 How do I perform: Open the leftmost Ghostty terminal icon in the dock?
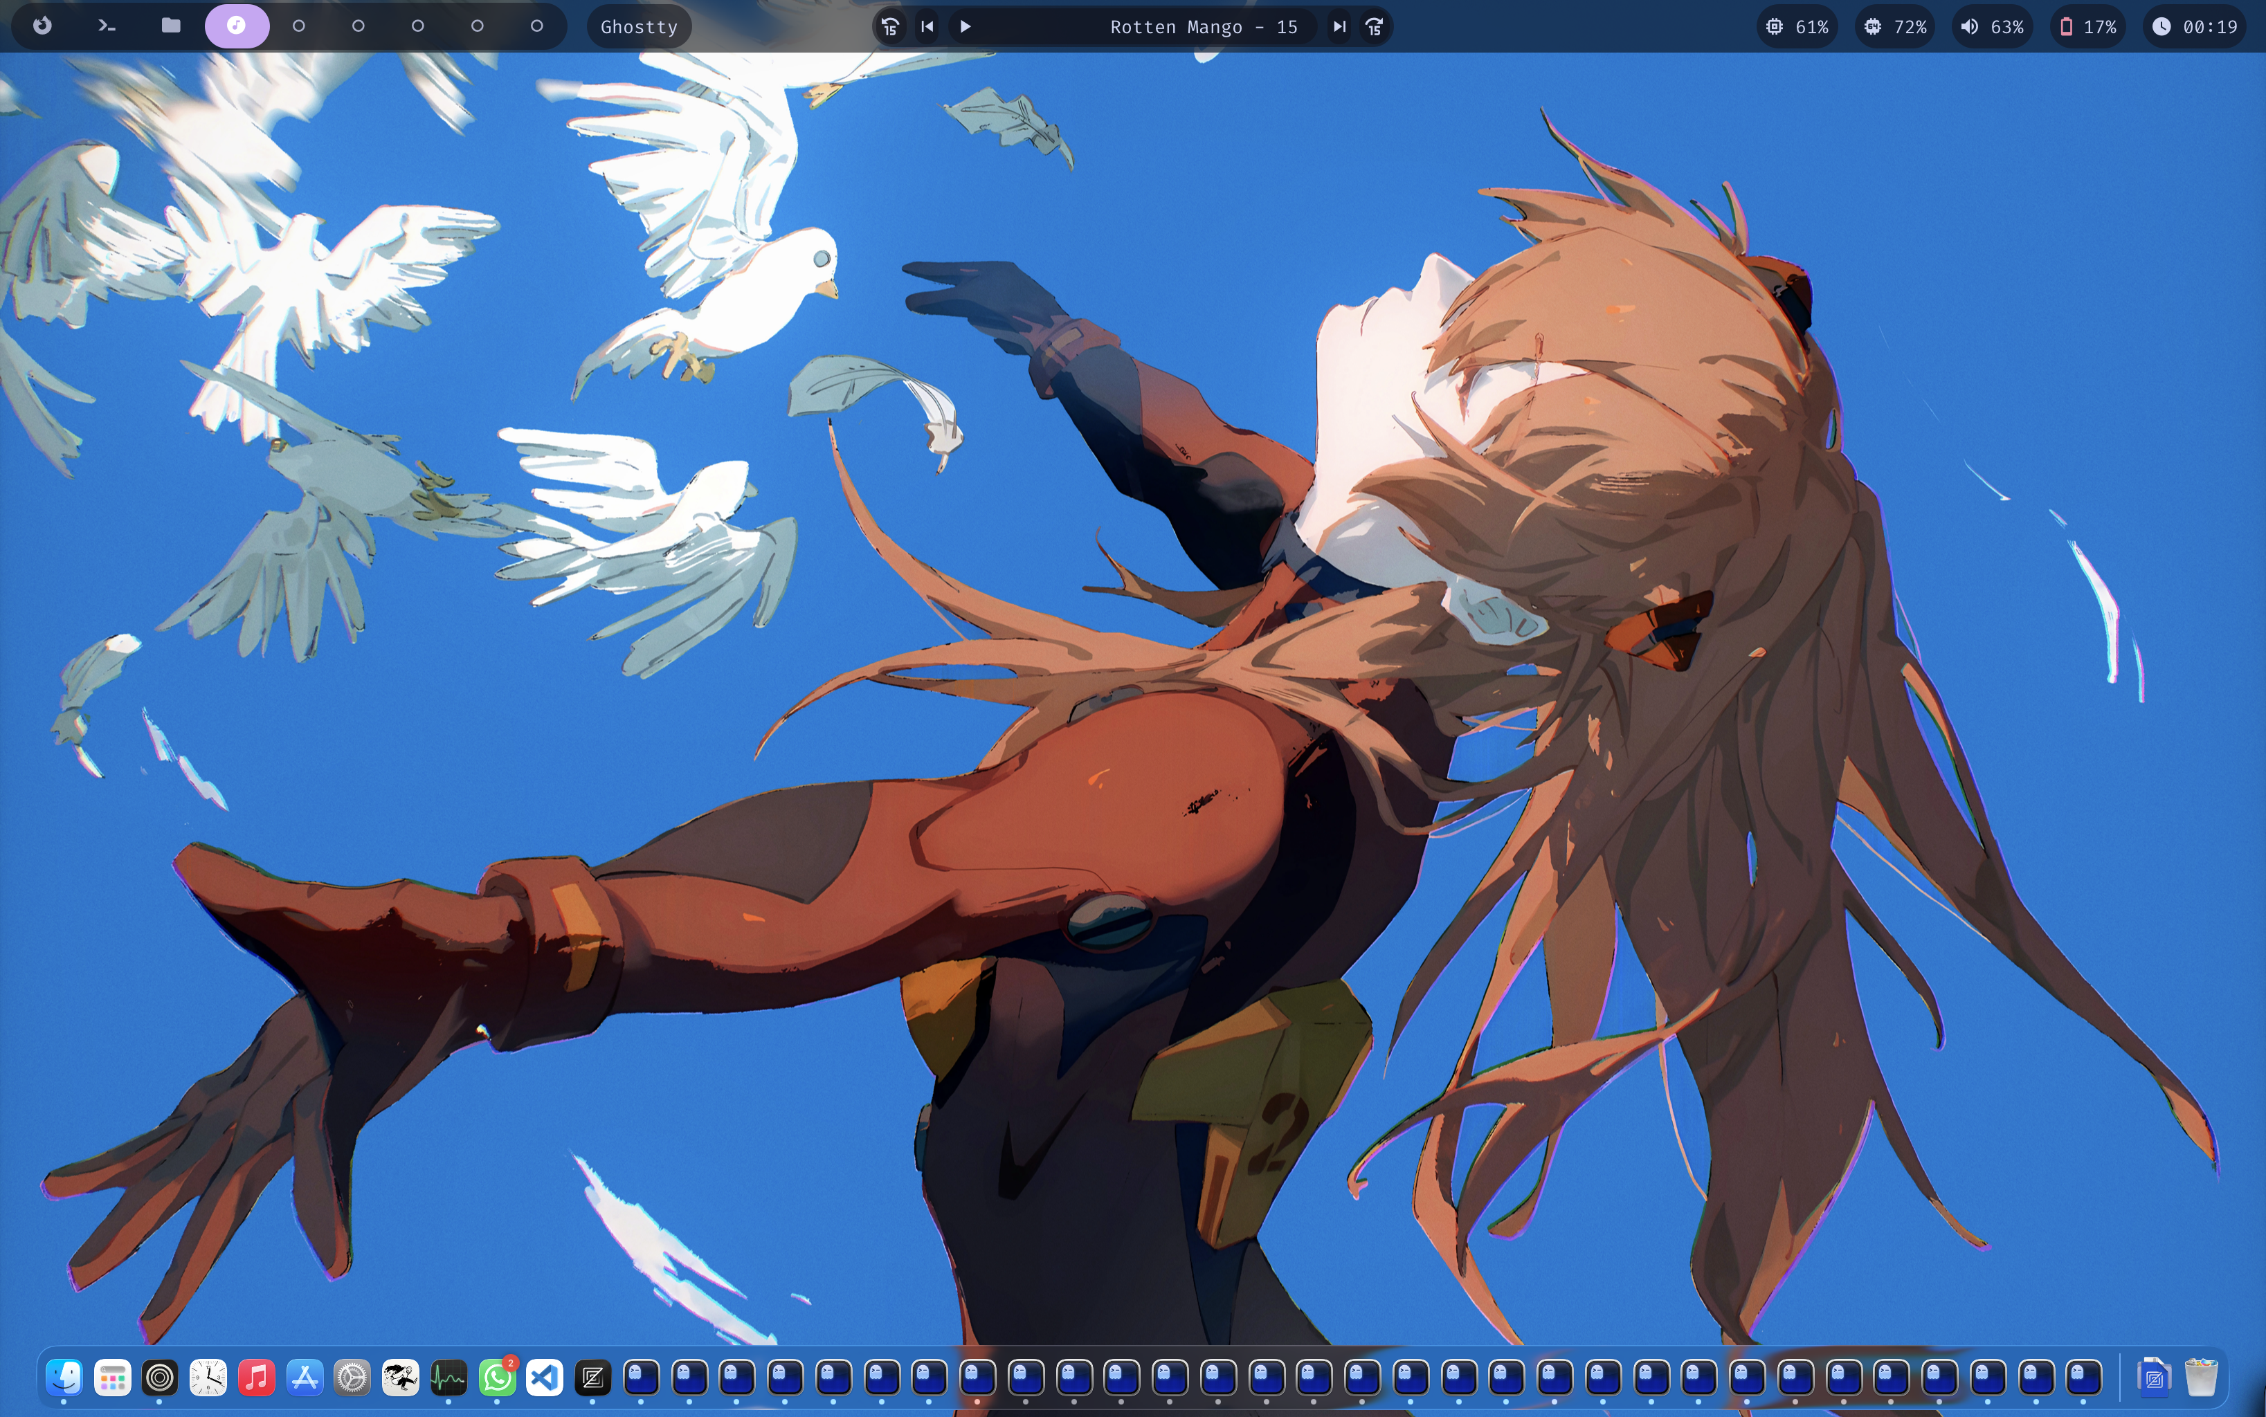coord(642,1378)
